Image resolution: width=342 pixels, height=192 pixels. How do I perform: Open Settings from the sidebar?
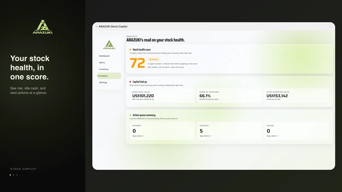[103, 82]
